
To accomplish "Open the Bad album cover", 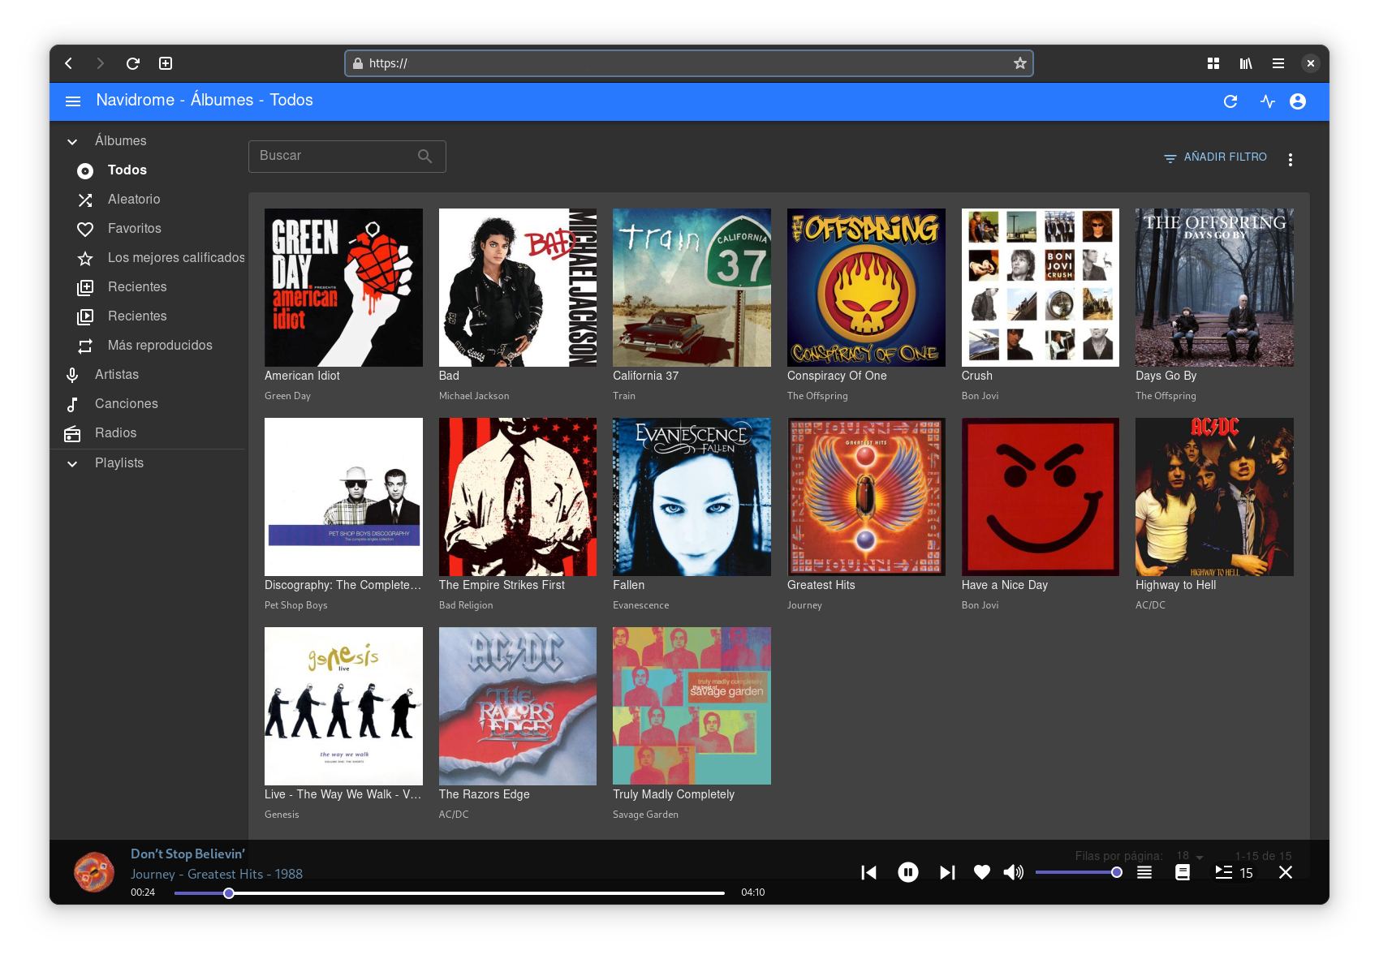I will 518,287.
